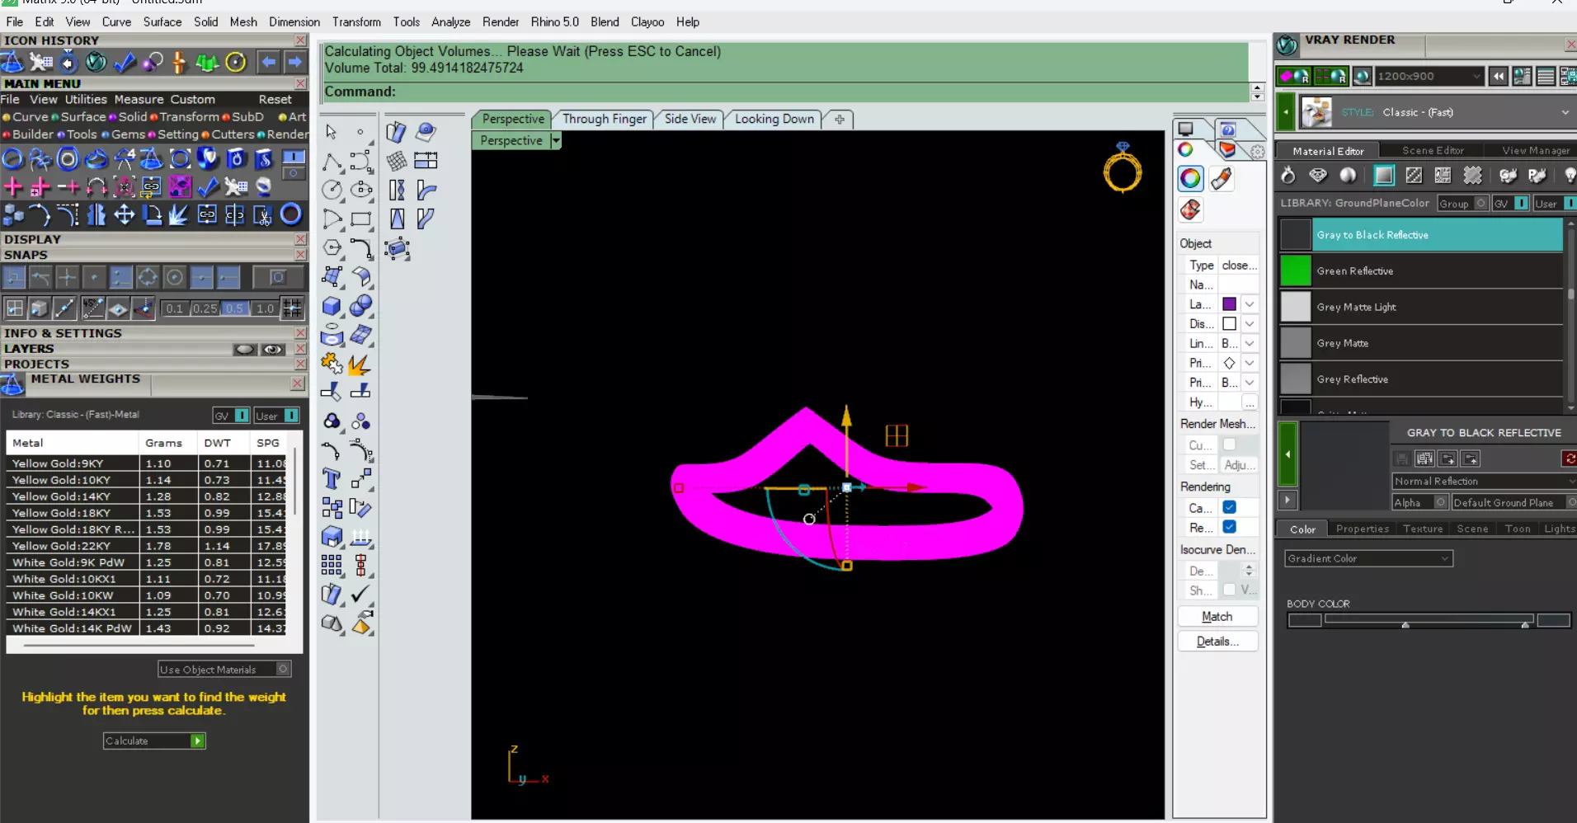
Task: Click Reset in the Main Menu
Action: (x=275, y=100)
